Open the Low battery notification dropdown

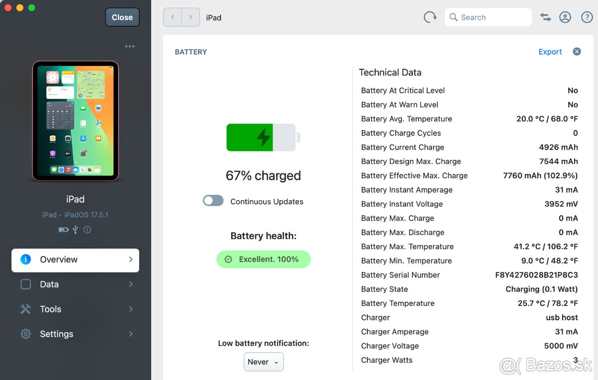[x=264, y=362]
